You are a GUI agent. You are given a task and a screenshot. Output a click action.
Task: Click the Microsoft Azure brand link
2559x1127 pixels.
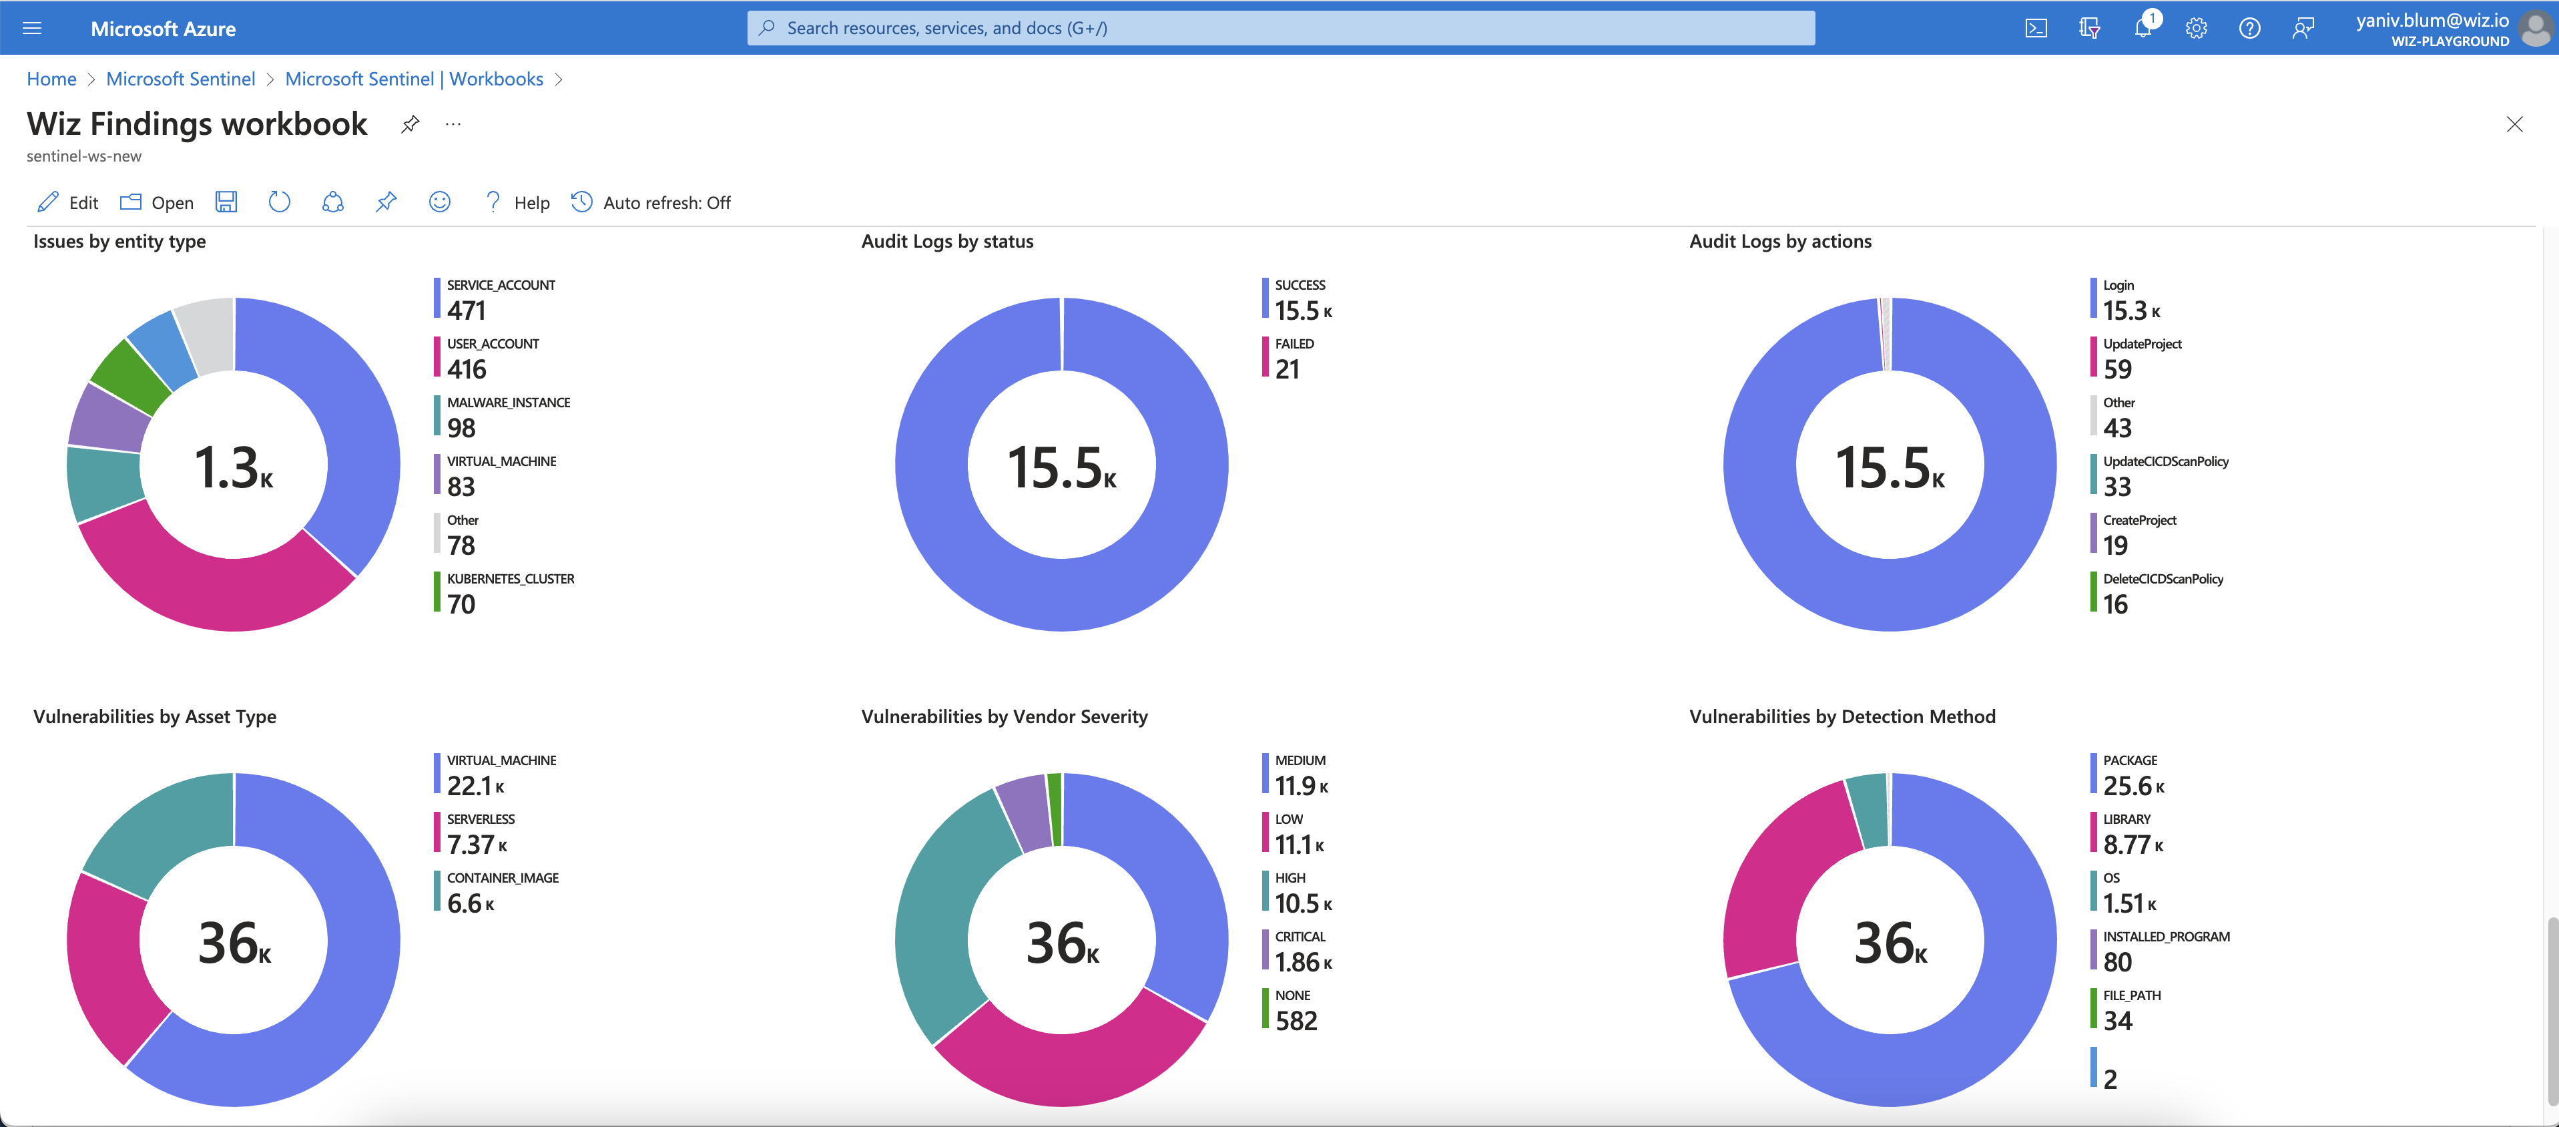pos(163,29)
